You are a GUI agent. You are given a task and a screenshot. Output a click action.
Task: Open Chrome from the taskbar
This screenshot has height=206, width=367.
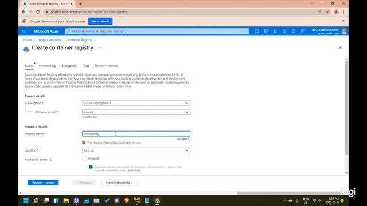(x=157, y=200)
